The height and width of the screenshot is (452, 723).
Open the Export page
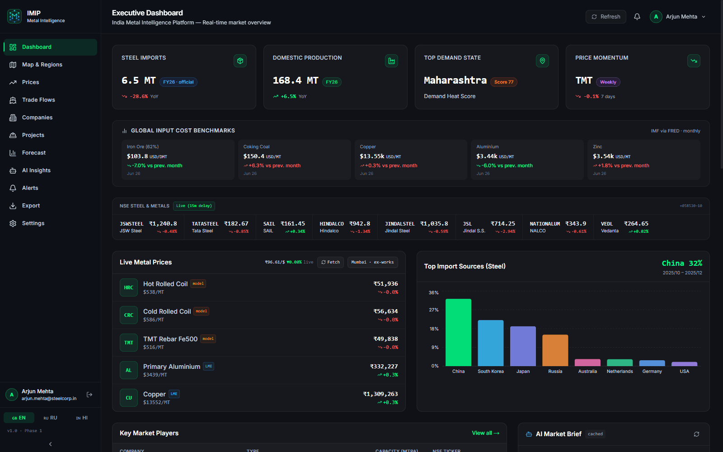pos(50,206)
